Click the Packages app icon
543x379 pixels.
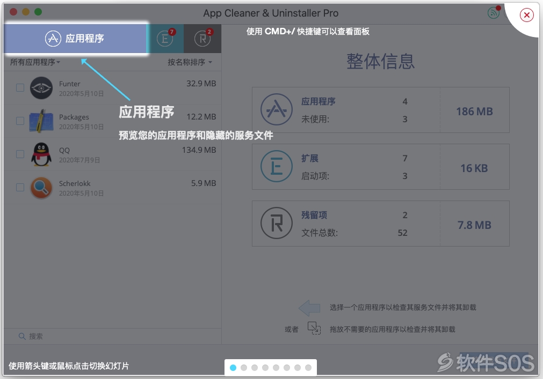(41, 121)
